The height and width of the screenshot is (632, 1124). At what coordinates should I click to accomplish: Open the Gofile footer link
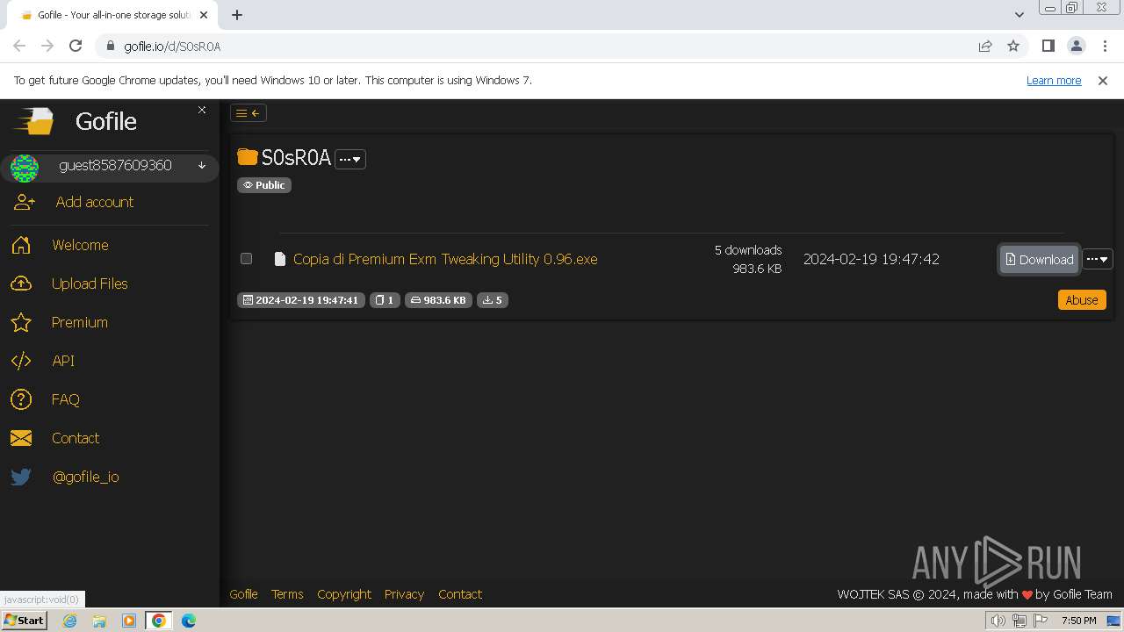[243, 594]
